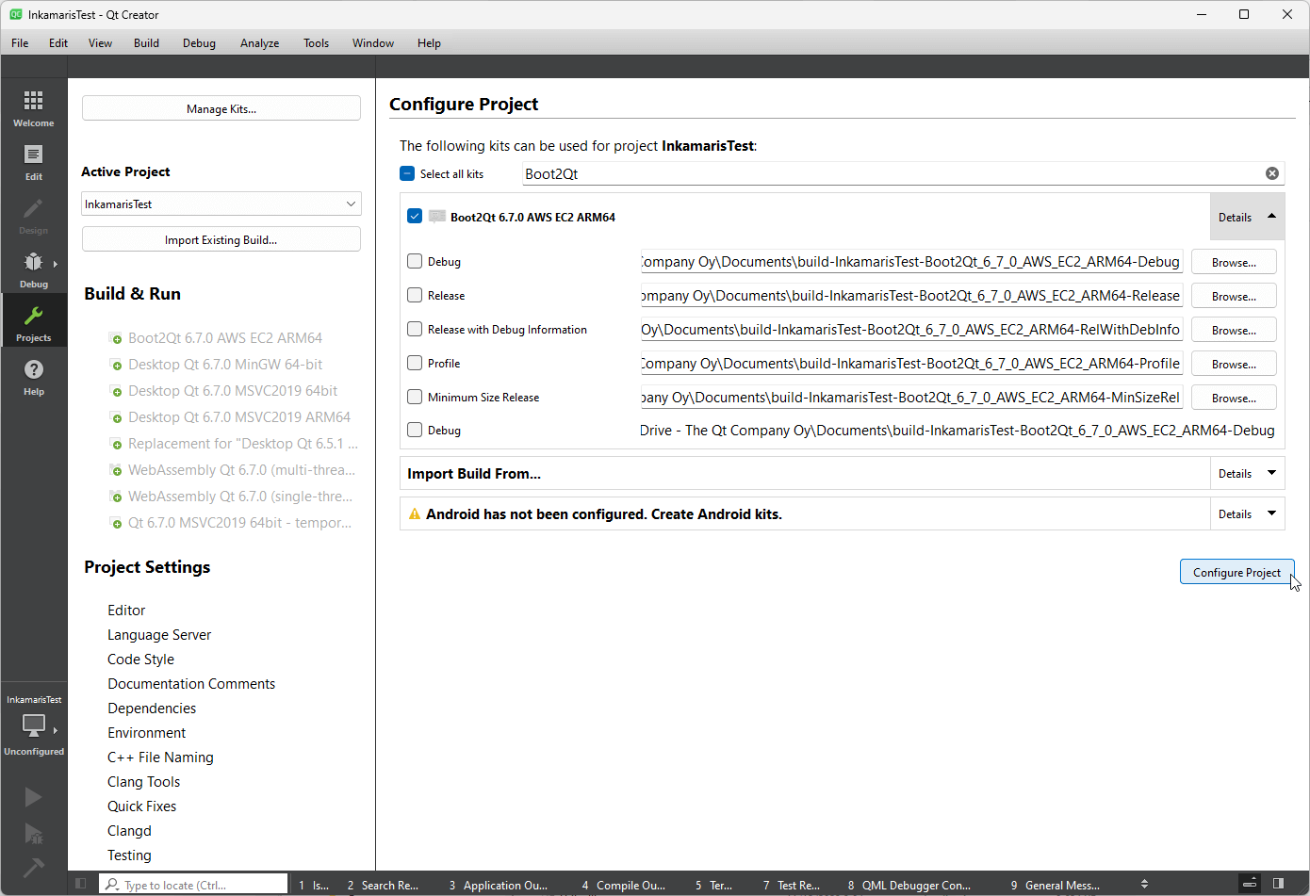The image size is (1310, 896).
Task: Open the Welcome mode
Action: click(33, 107)
